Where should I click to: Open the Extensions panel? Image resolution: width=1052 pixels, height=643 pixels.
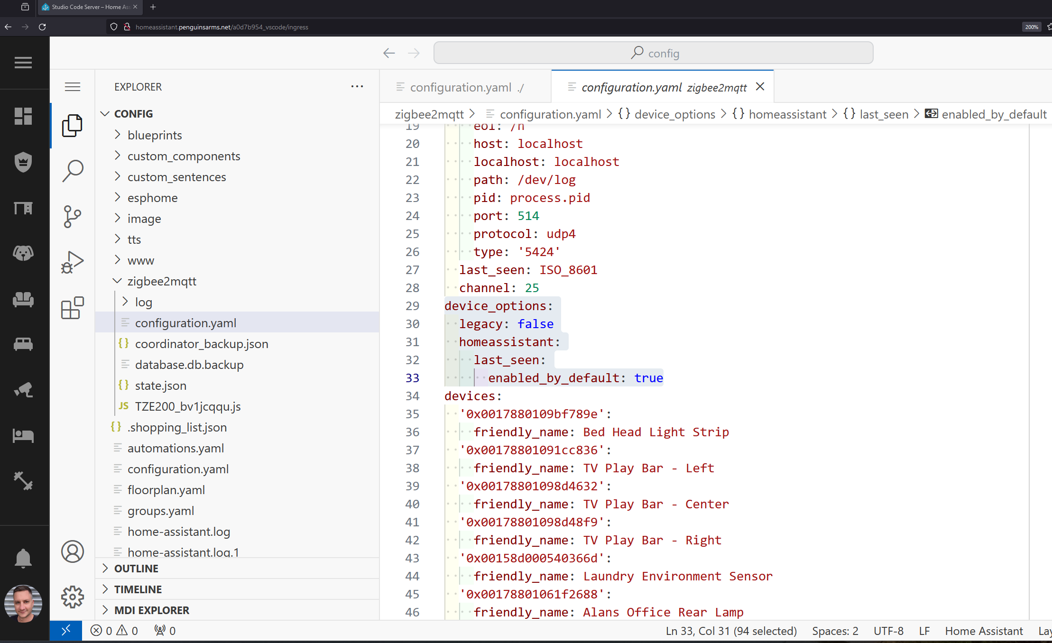[x=72, y=308]
